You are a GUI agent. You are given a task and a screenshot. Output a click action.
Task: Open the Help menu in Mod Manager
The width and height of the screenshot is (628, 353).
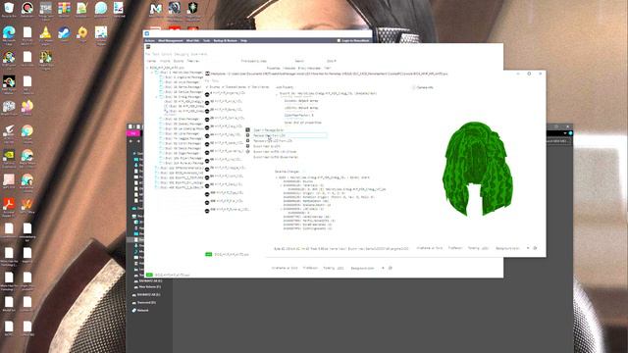click(x=244, y=40)
